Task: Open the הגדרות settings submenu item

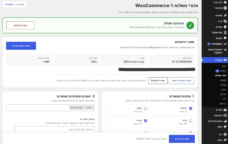Action: (223, 94)
